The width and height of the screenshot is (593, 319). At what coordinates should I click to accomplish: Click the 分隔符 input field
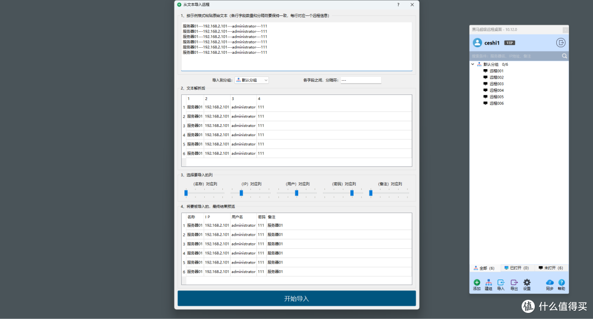(x=361, y=80)
